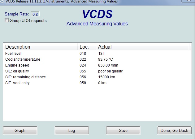Select the SIE: soot entry row
The width and height of the screenshot is (195, 139).
coord(97,83)
